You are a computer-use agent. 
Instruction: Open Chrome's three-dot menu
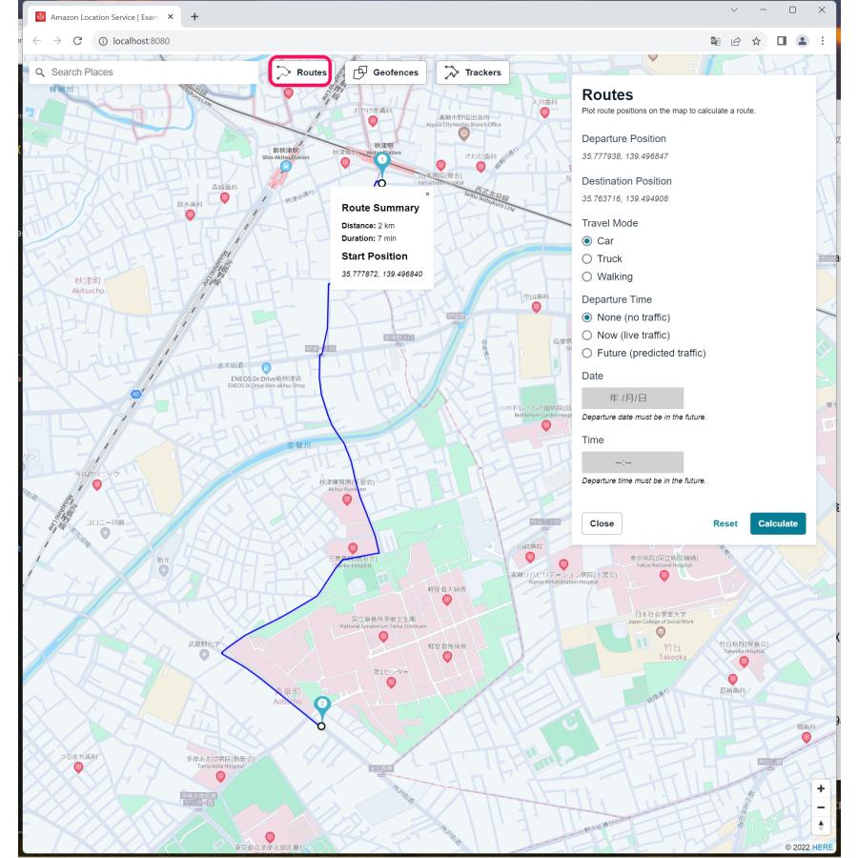tap(823, 41)
